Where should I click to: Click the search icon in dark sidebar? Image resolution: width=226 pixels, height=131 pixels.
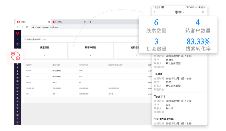[x=17, y=44]
